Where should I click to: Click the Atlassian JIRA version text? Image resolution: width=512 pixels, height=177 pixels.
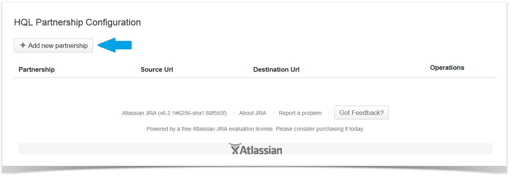tap(174, 113)
